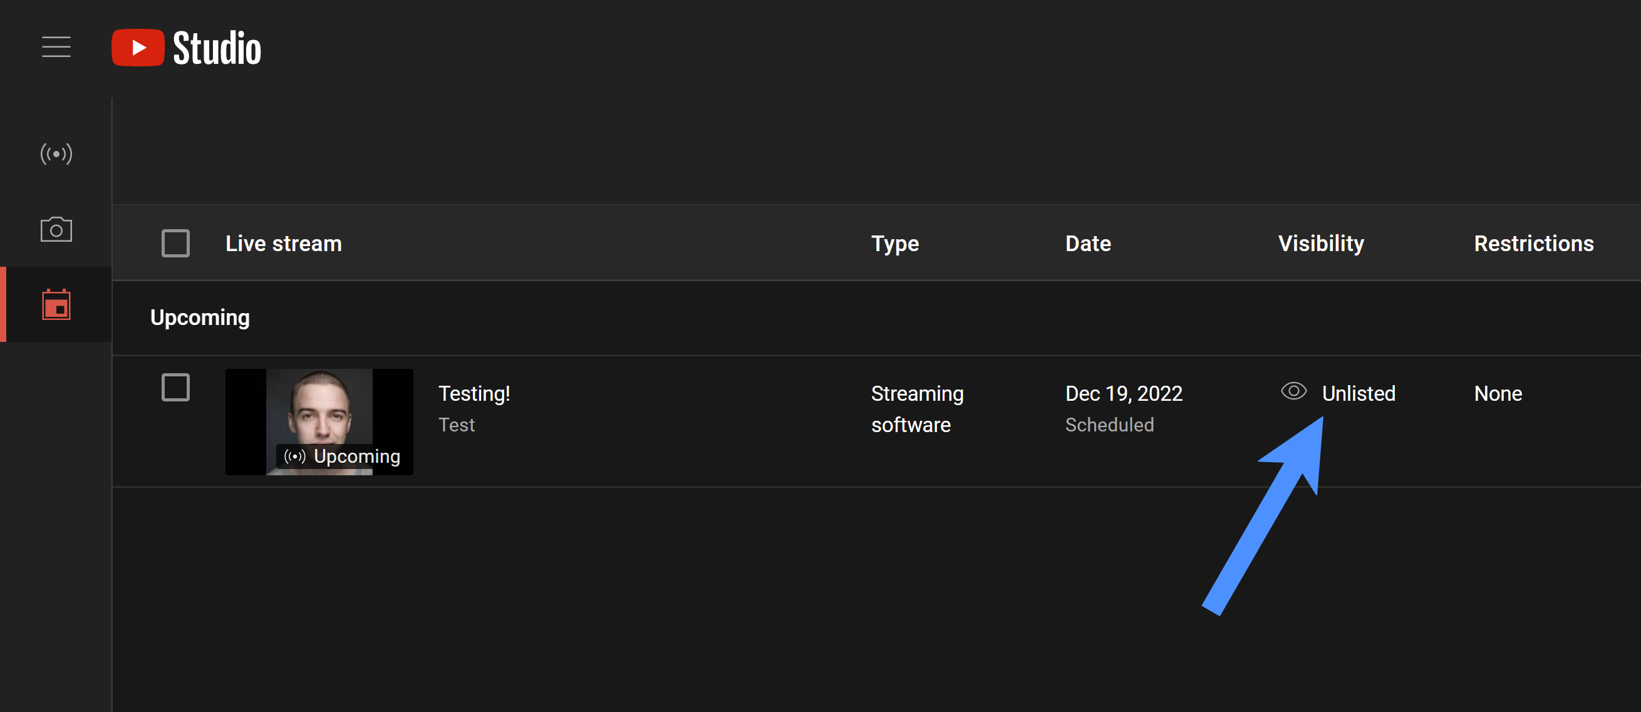Open the Testing! stream title
The height and width of the screenshot is (712, 1641).
(474, 394)
